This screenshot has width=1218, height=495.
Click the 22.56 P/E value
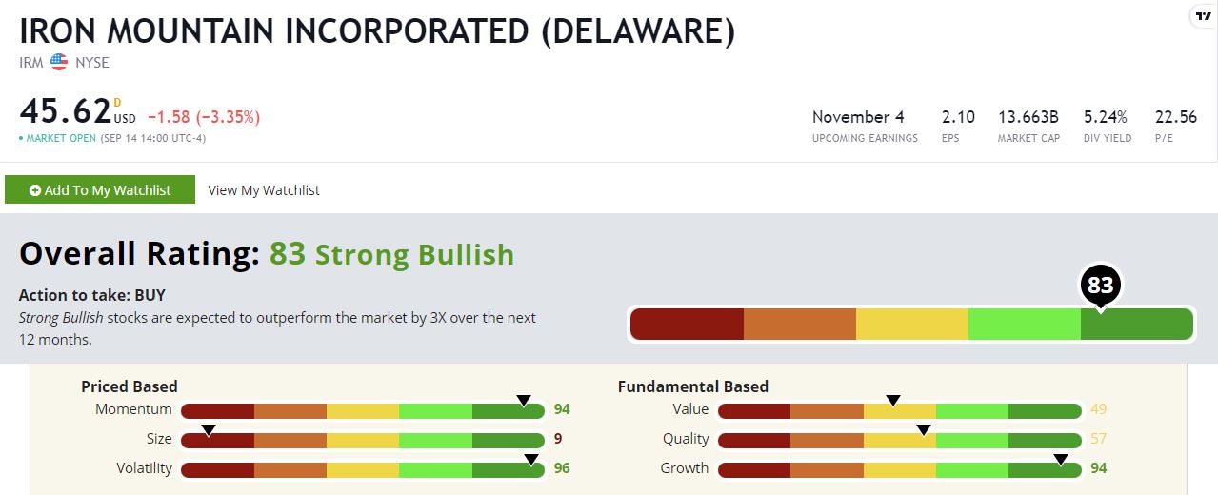1175,117
